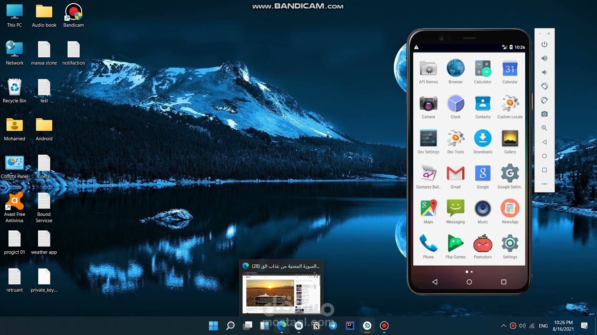Select the Bandicam desktop shortcut
The height and width of the screenshot is (335, 597).
[74, 15]
